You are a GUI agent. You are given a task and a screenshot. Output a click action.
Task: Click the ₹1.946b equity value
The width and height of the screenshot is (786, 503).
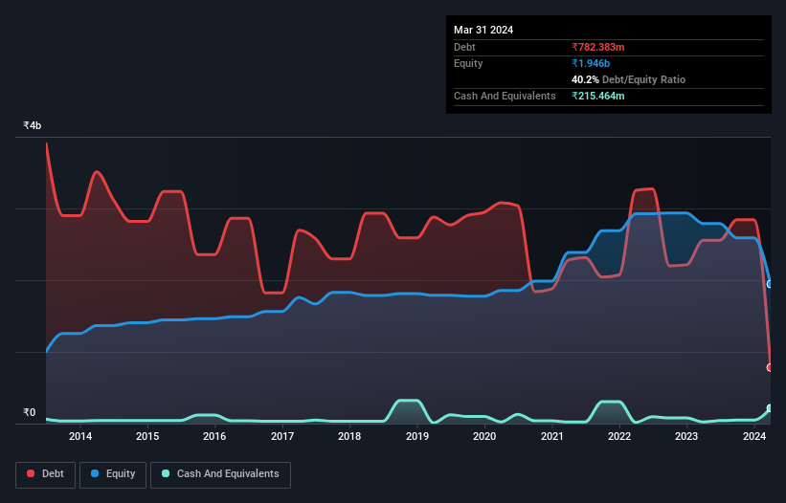point(591,63)
